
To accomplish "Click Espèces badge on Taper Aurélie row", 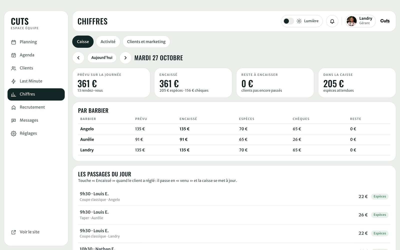I will pyautogui.click(x=380, y=215).
